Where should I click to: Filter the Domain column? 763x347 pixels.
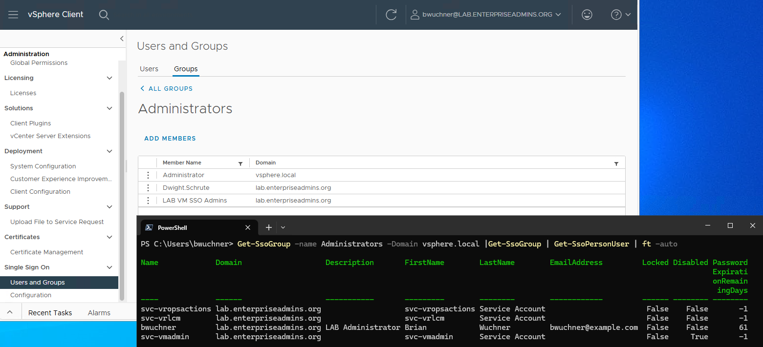pyautogui.click(x=616, y=163)
